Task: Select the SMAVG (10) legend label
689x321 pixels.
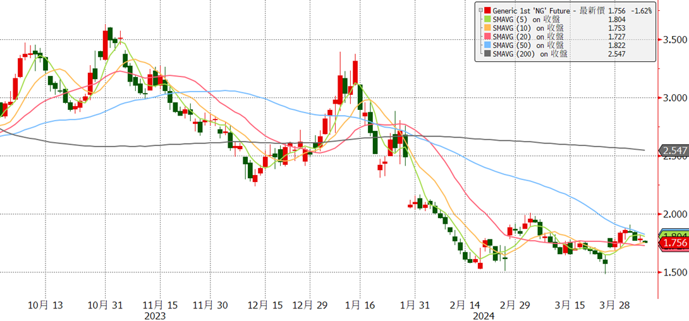Action: coord(528,28)
